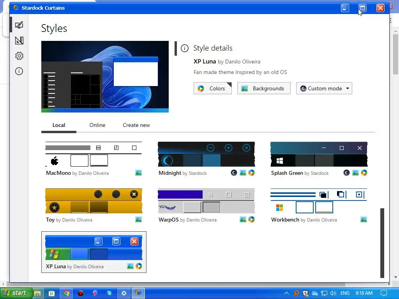Click the Midnight dark mode moon icon
Viewport: 399px width, 299px height.
pos(234,173)
